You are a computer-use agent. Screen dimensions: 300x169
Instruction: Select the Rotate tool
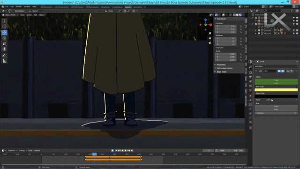click(4, 38)
